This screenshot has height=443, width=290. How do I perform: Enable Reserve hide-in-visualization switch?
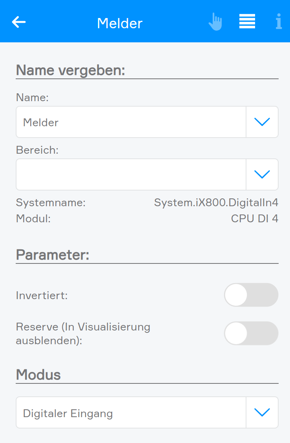pyautogui.click(x=251, y=333)
